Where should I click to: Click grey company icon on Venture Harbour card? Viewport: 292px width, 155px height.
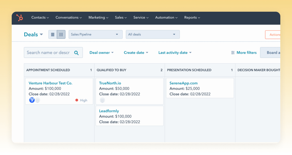pos(38,100)
